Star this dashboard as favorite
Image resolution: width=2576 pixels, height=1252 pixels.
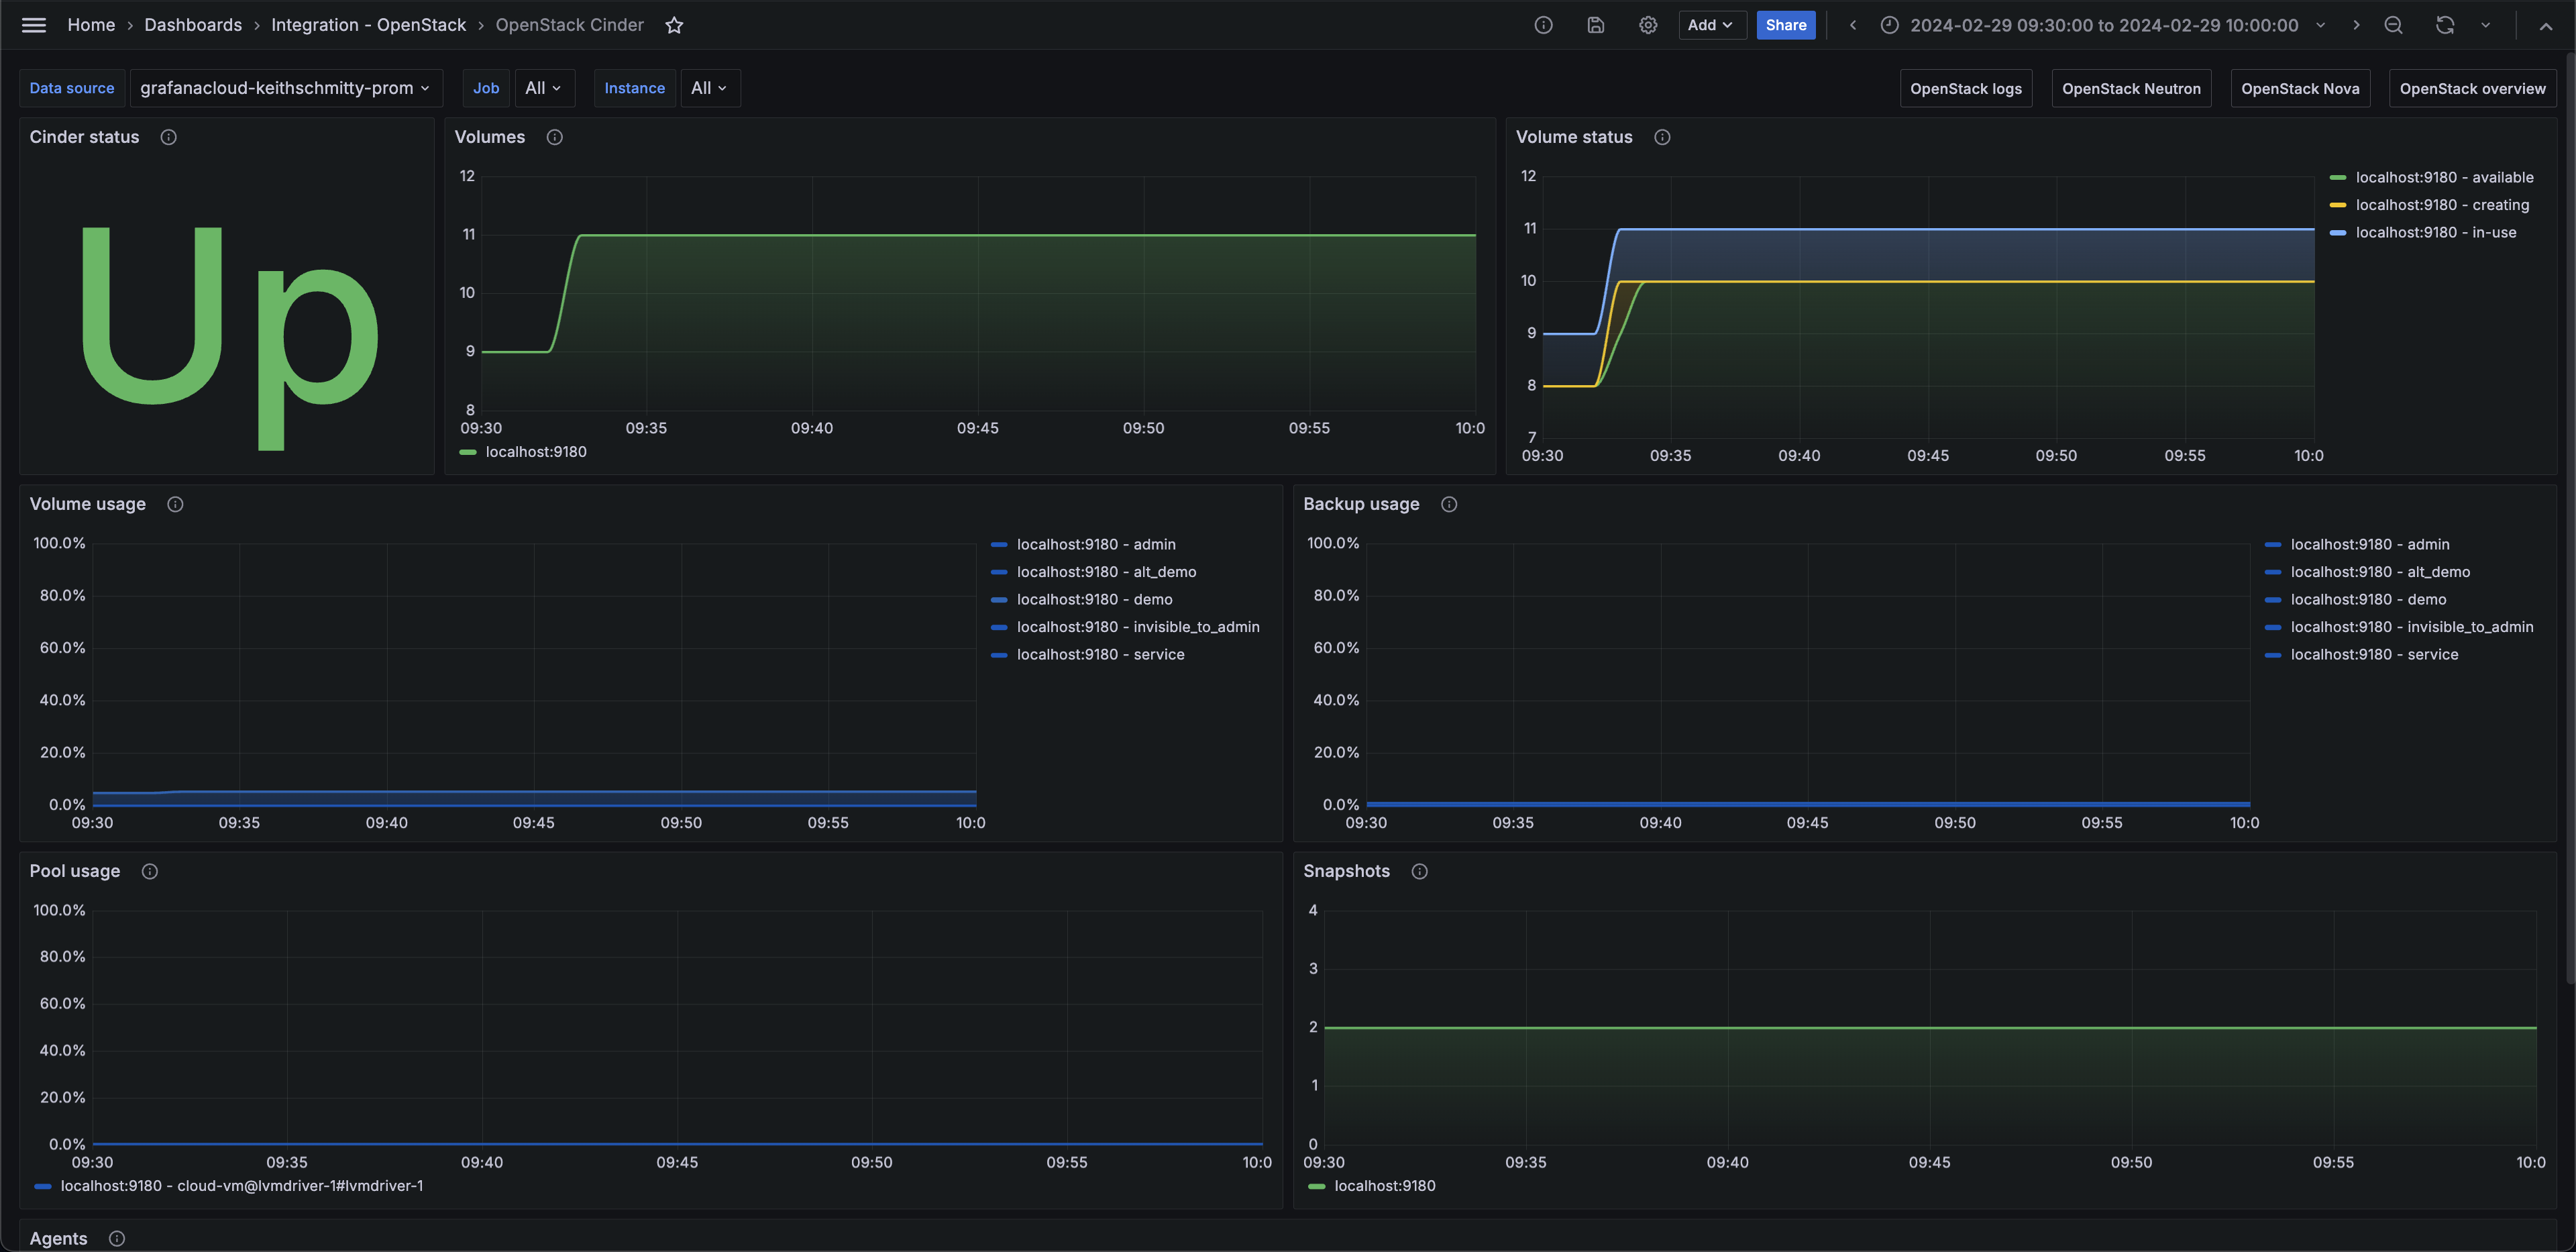pos(674,25)
